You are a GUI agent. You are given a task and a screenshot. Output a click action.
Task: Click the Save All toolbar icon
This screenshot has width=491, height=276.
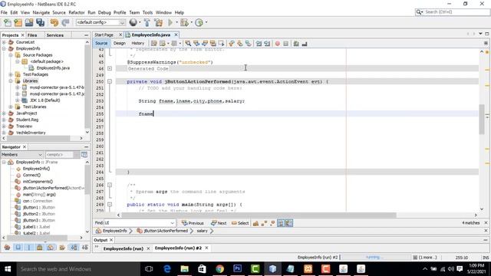(x=41, y=22)
